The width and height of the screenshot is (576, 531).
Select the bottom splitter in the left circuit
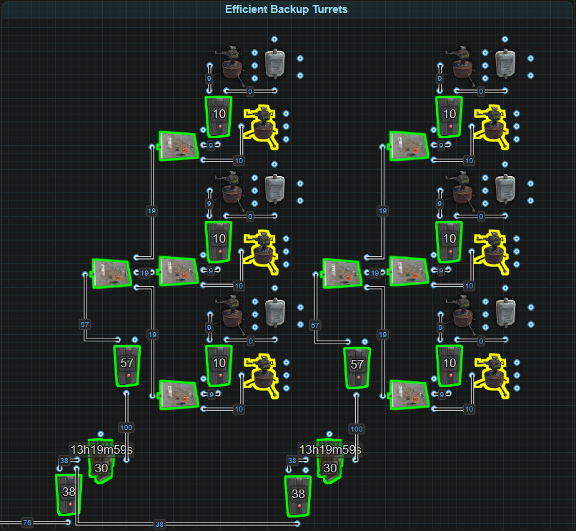[179, 395]
